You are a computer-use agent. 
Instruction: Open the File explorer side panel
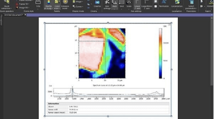[1, 20]
